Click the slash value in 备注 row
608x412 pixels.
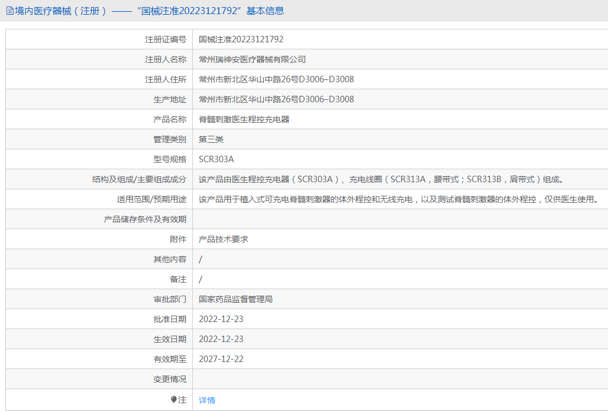(x=201, y=279)
